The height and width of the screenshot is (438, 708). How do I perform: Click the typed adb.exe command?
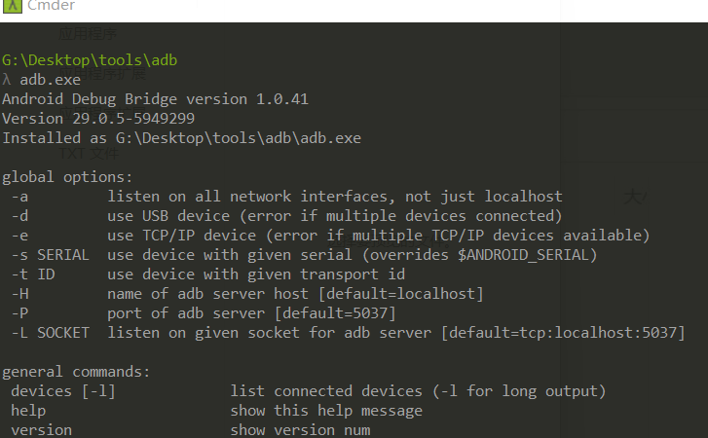(50, 80)
